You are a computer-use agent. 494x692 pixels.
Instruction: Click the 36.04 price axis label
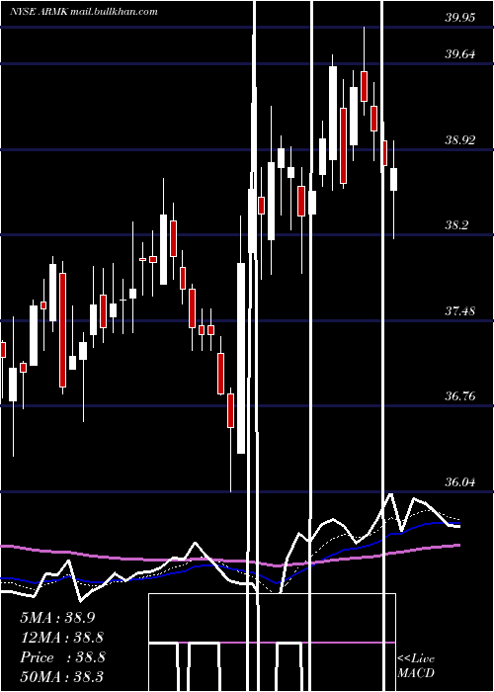tap(459, 482)
